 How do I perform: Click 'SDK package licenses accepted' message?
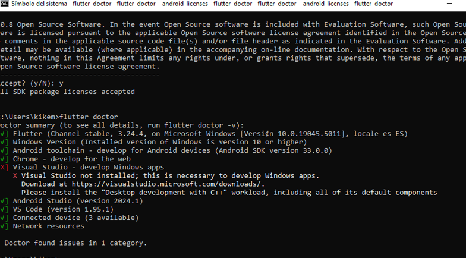point(71,92)
